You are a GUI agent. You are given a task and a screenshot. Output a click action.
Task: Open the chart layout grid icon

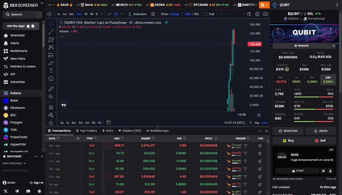tap(153, 14)
